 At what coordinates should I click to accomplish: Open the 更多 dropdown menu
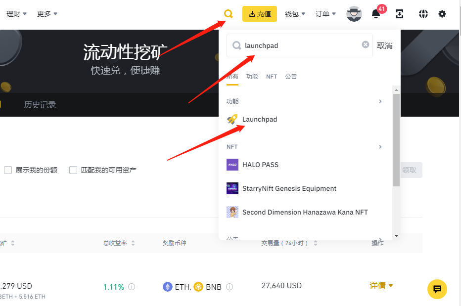[47, 14]
